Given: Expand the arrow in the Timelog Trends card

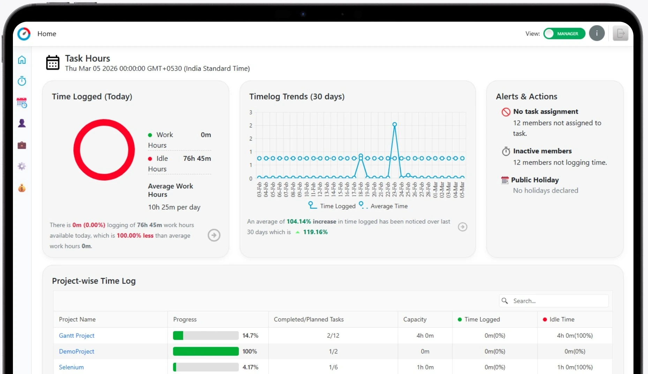Looking at the screenshot, I should (462, 227).
